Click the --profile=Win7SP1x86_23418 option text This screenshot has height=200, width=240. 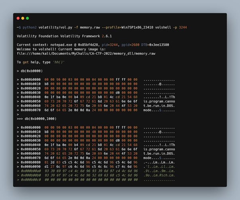[x=127, y=27]
